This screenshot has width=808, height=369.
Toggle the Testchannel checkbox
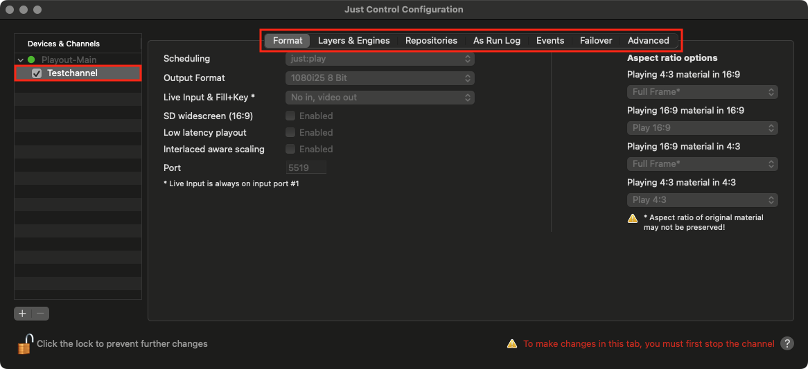pos(37,73)
